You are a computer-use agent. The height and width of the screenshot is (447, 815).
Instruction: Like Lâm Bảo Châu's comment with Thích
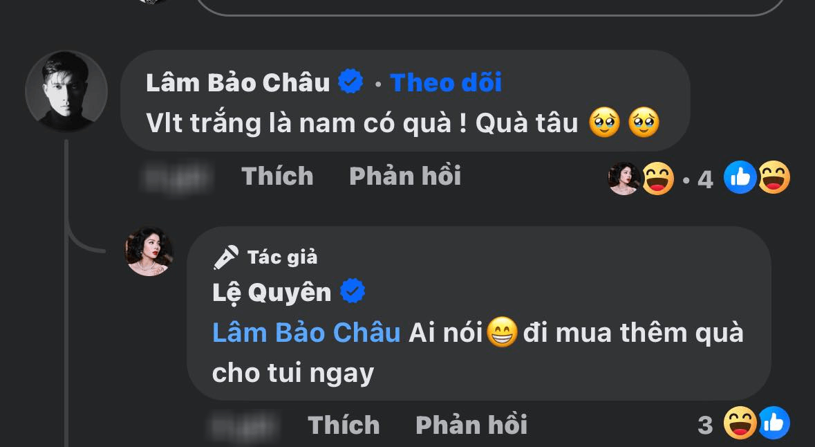click(278, 176)
